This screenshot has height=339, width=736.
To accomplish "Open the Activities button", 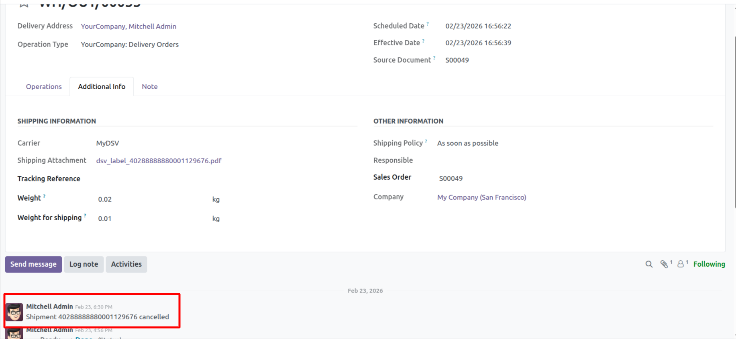I will 126,264.
